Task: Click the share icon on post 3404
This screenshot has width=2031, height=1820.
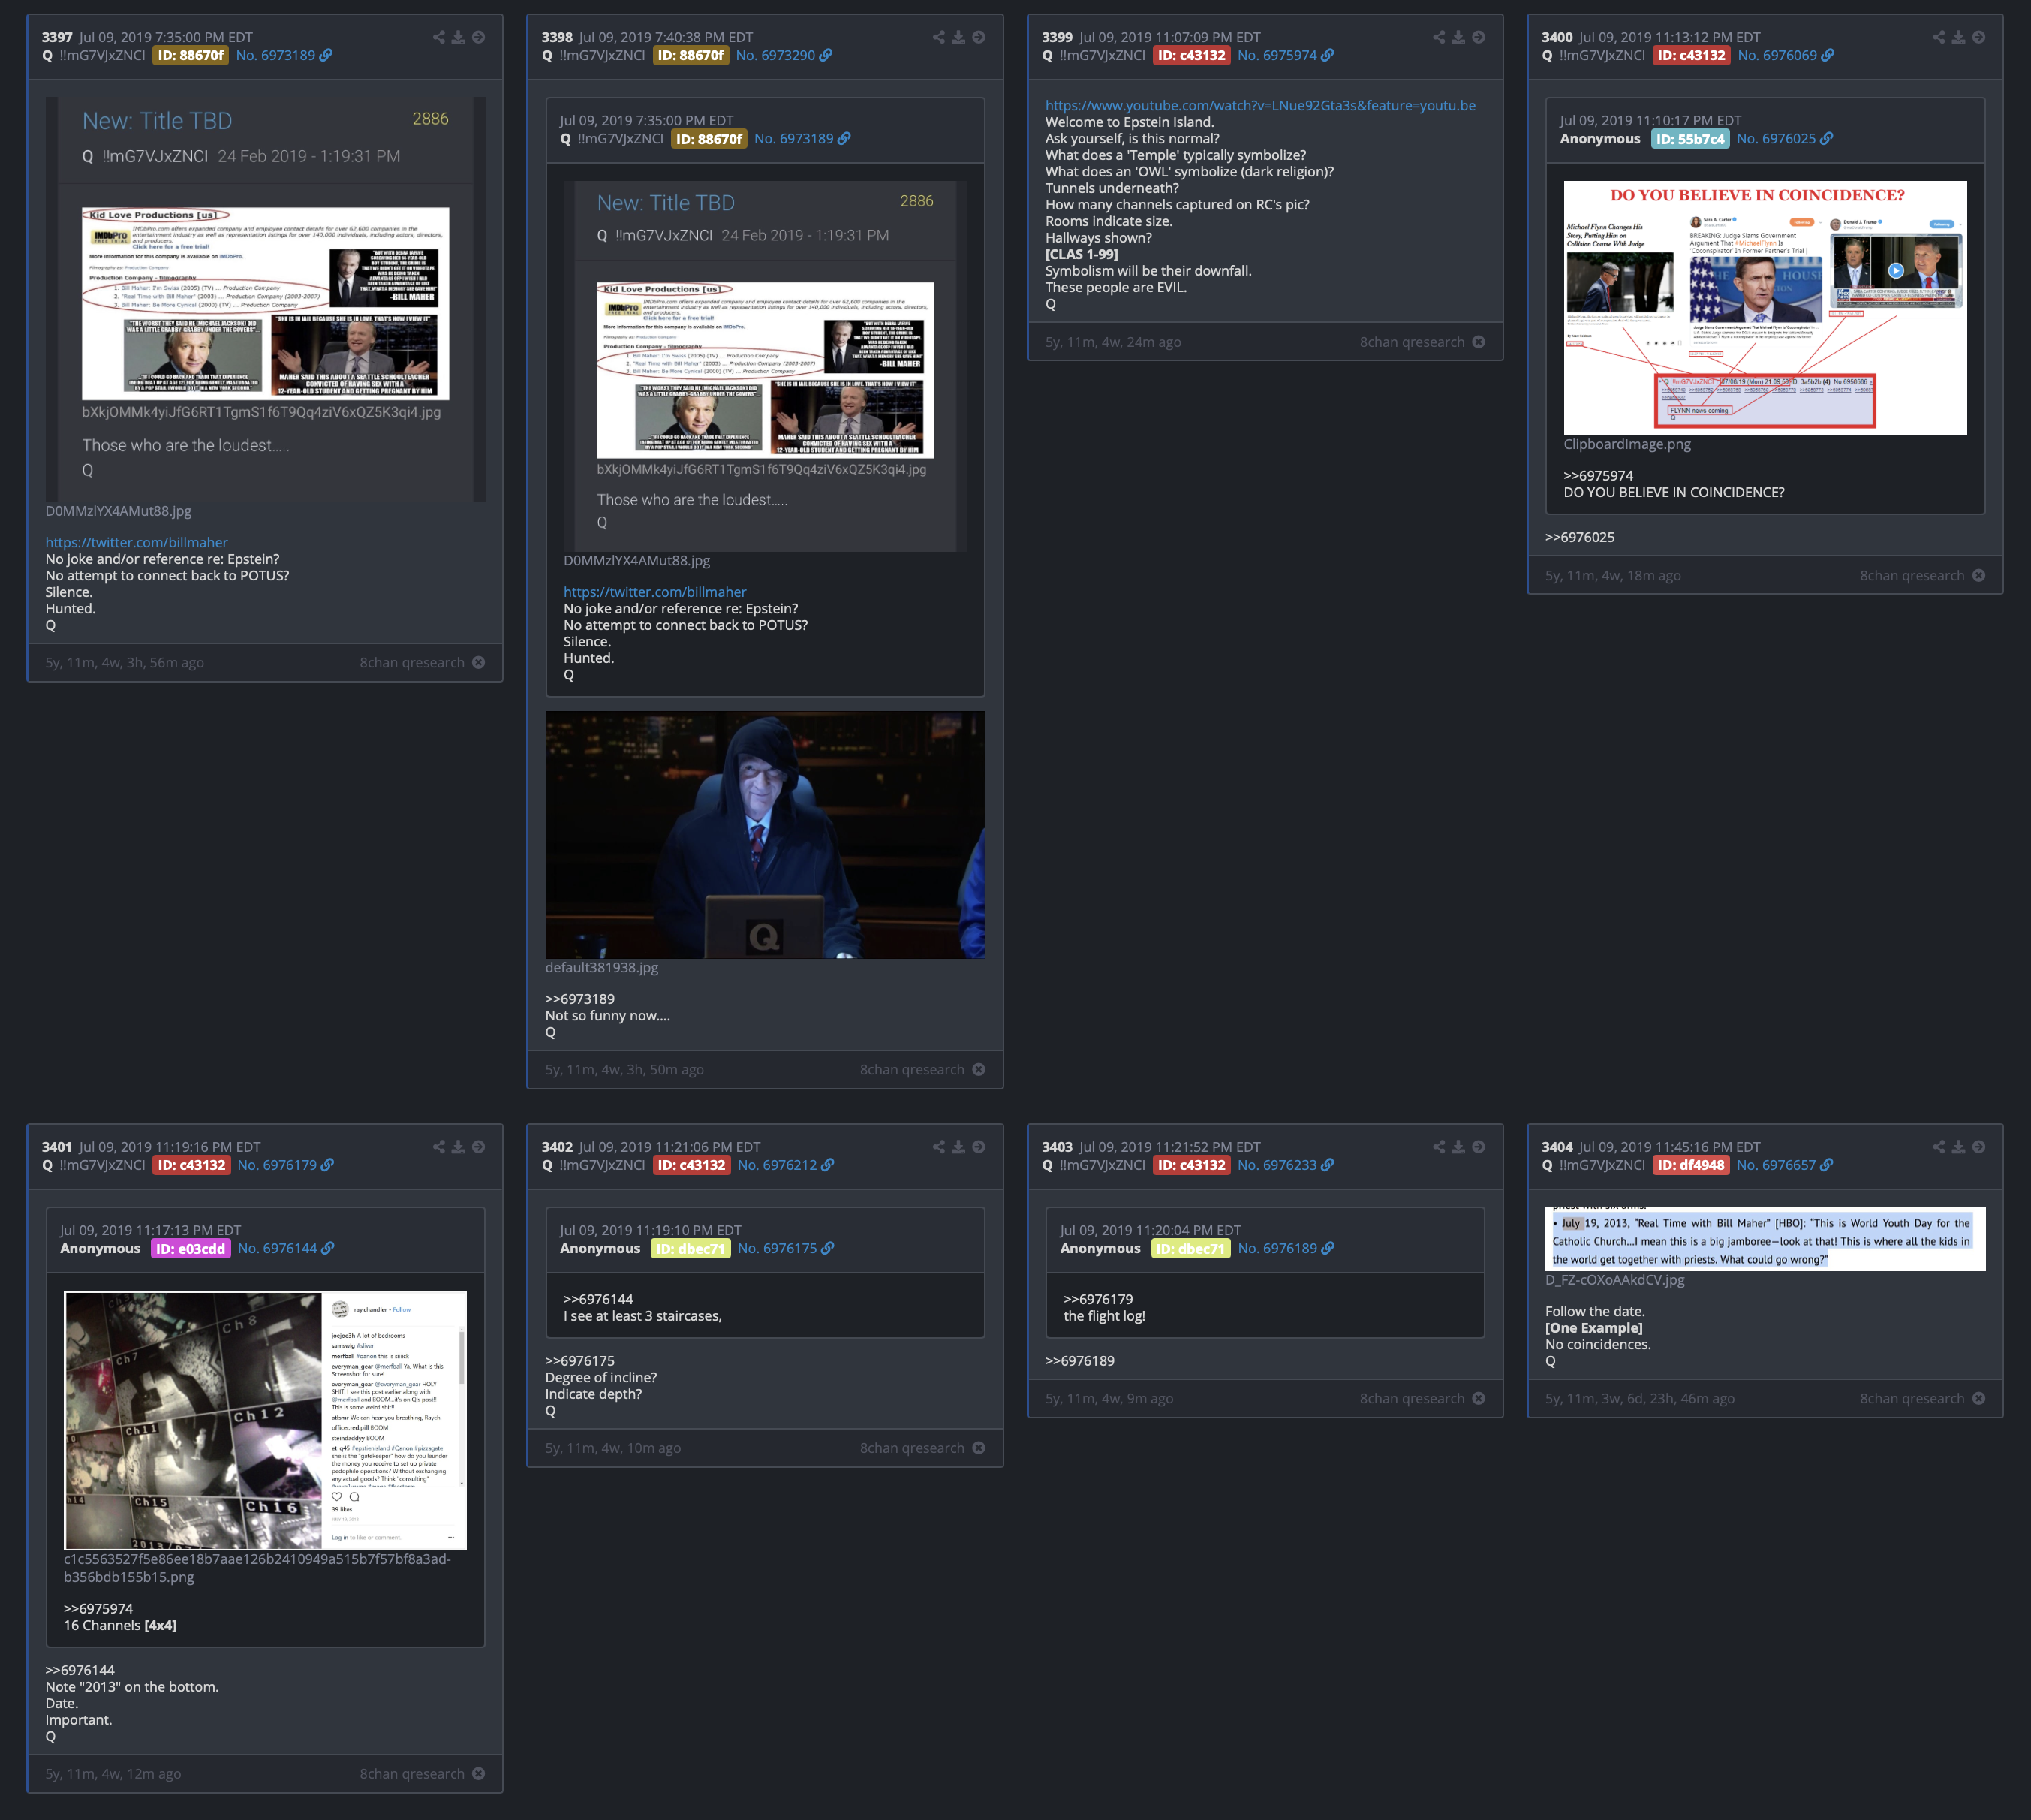Action: click(1938, 1147)
